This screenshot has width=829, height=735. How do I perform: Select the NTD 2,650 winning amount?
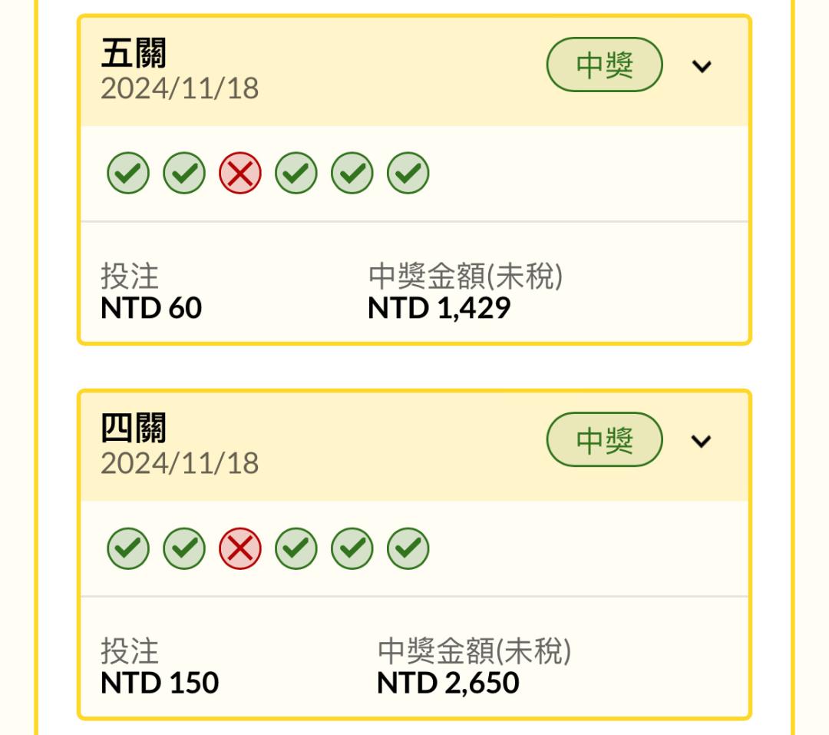click(448, 683)
